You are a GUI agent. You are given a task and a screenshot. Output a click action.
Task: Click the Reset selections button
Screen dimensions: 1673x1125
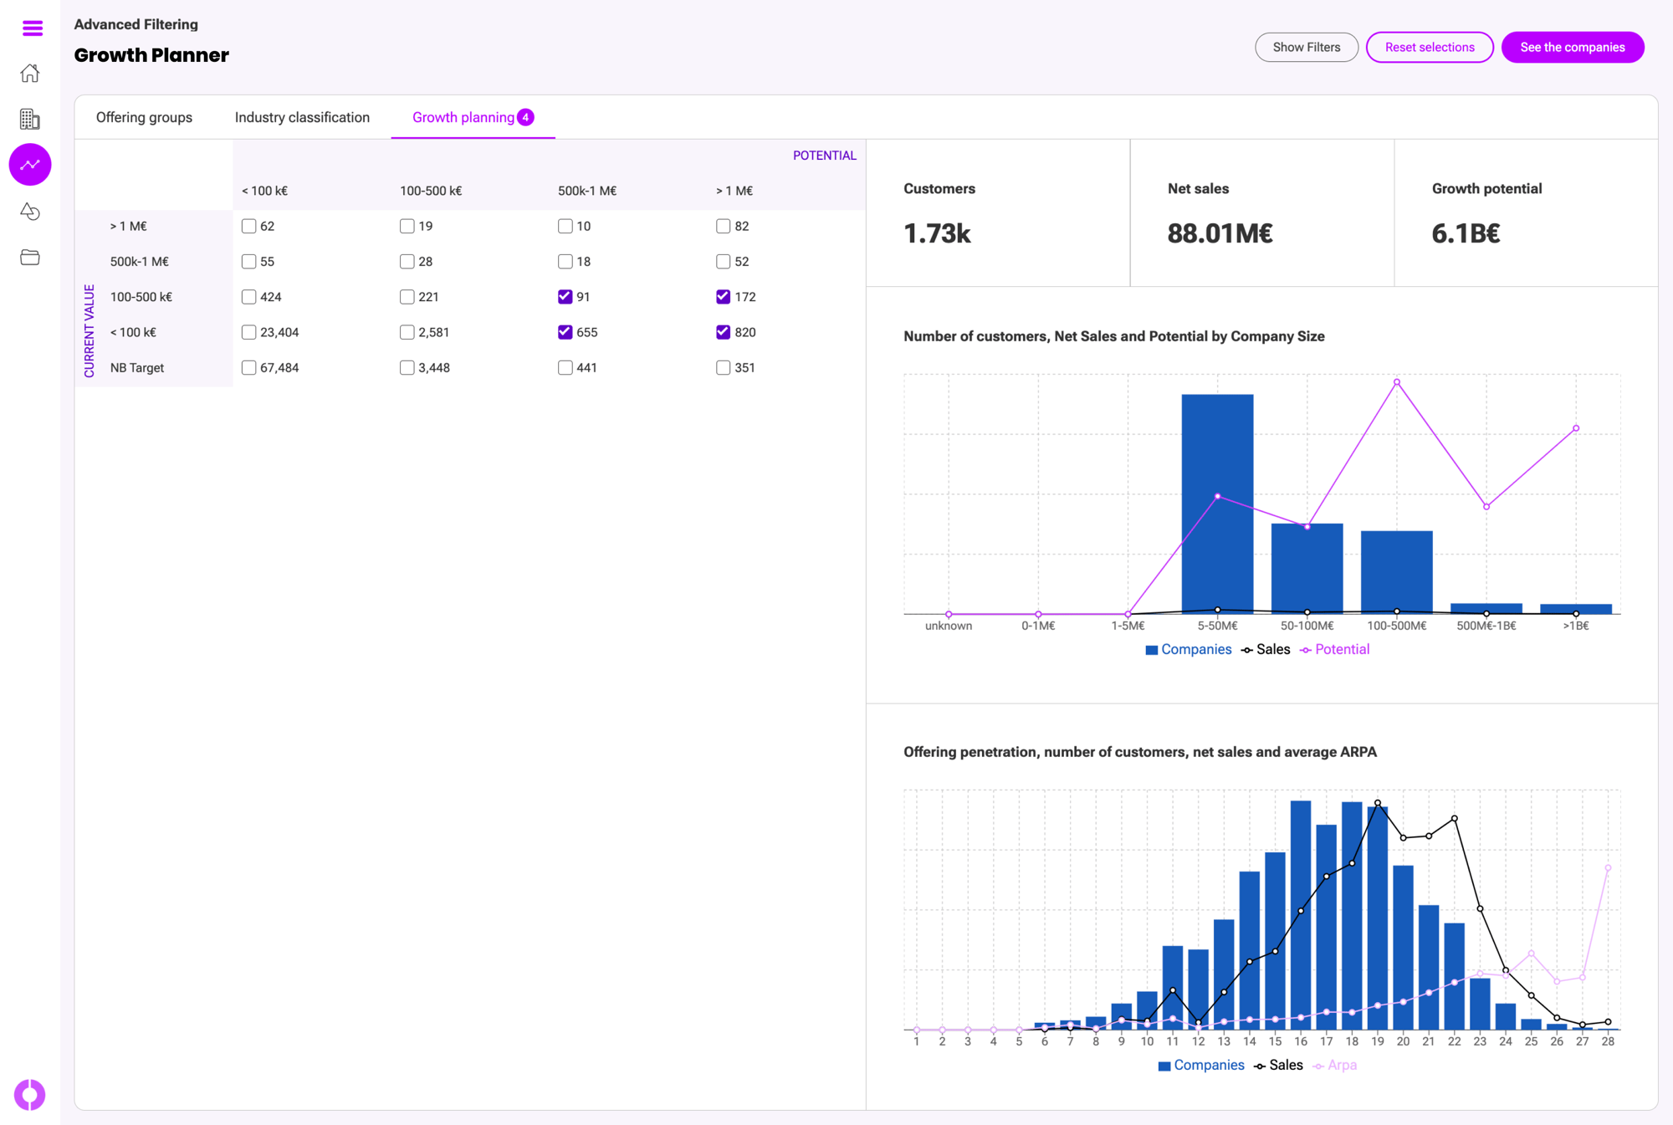pyautogui.click(x=1429, y=47)
